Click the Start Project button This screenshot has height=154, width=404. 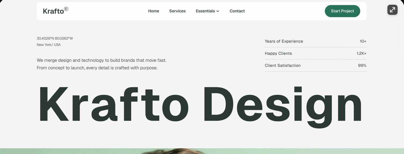pyautogui.click(x=342, y=11)
